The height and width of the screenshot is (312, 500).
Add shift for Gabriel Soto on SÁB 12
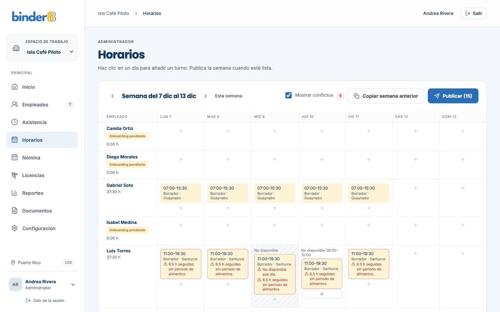[416, 188]
